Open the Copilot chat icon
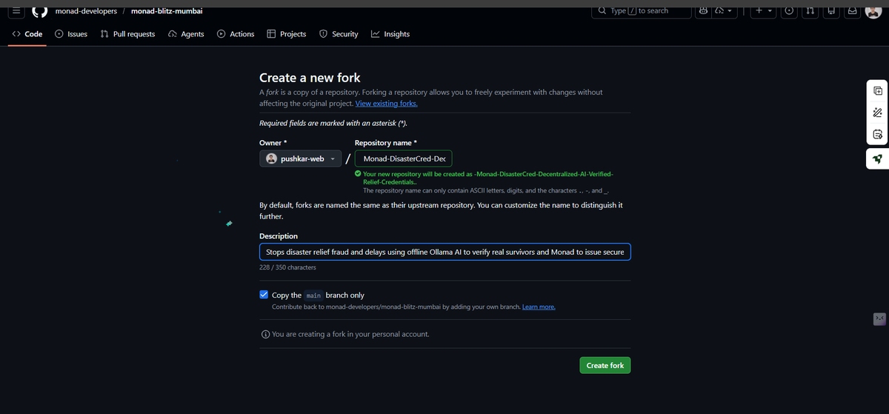 [703, 11]
